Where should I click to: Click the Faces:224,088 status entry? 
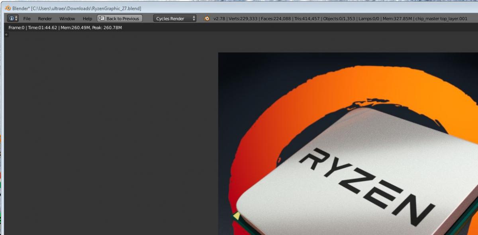click(276, 19)
